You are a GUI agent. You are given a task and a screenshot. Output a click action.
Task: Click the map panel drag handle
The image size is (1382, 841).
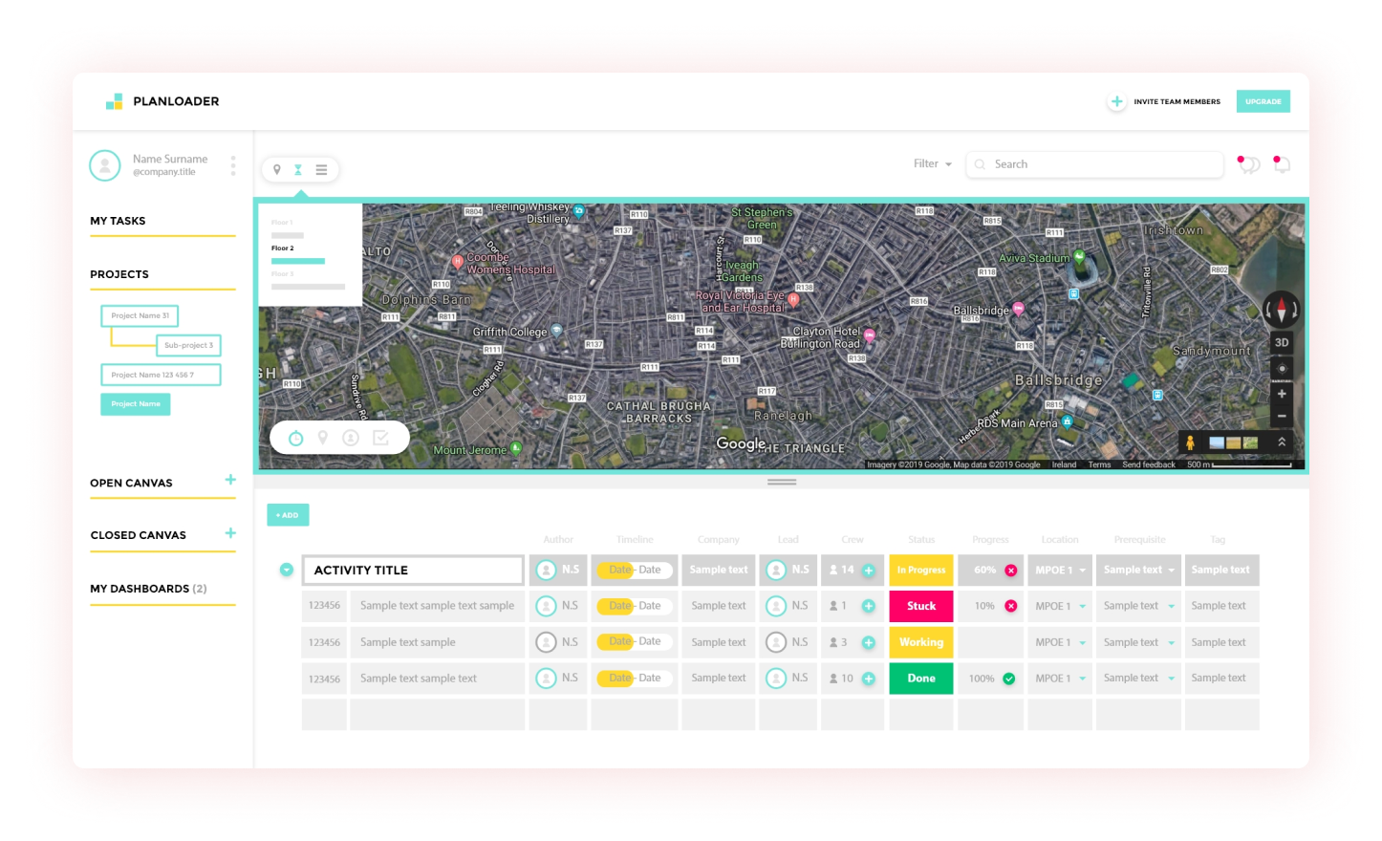pyautogui.click(x=782, y=482)
